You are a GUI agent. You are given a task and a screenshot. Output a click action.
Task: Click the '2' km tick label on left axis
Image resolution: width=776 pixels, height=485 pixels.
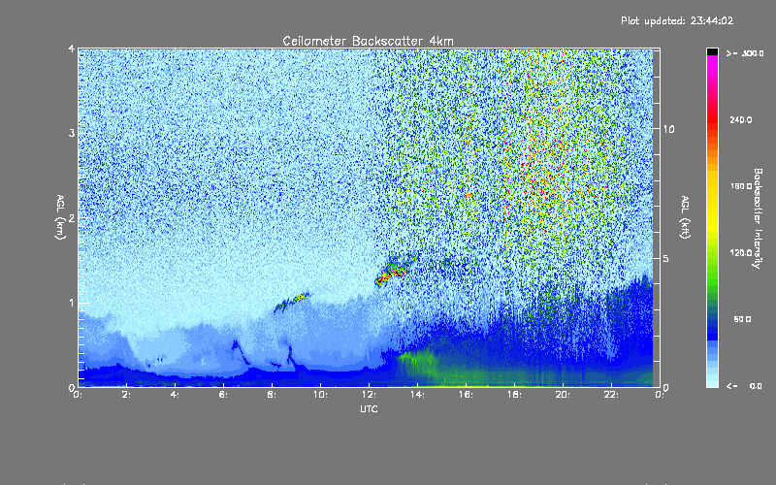(x=72, y=217)
